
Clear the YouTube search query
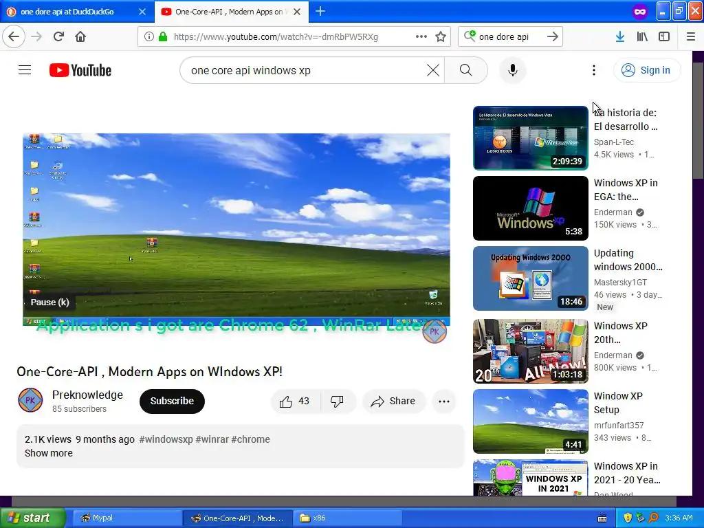click(433, 70)
